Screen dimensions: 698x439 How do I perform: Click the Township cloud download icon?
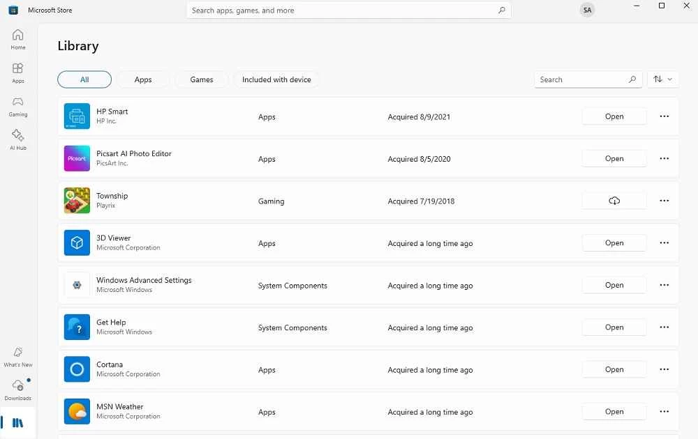(x=614, y=201)
